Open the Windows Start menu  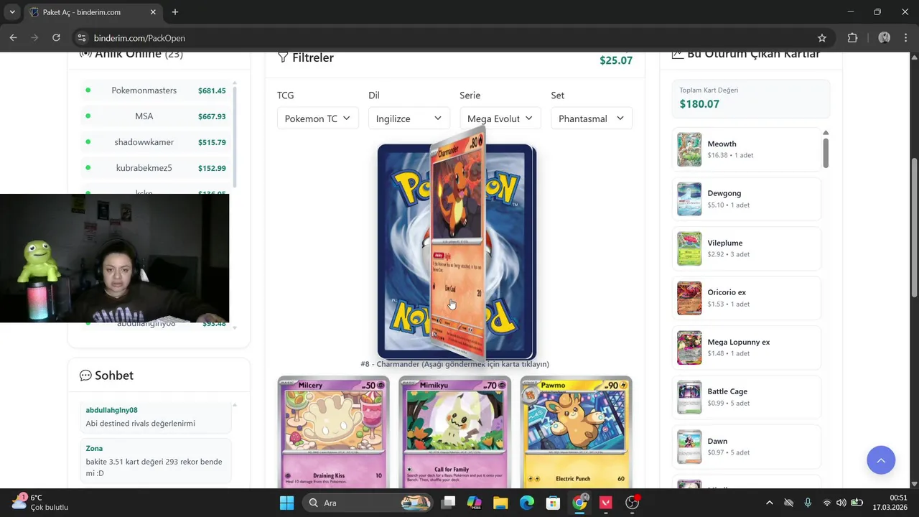(x=286, y=503)
